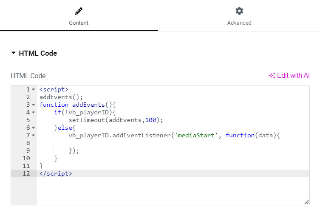
Task: Switch to the Content tab label
Action: point(79,23)
